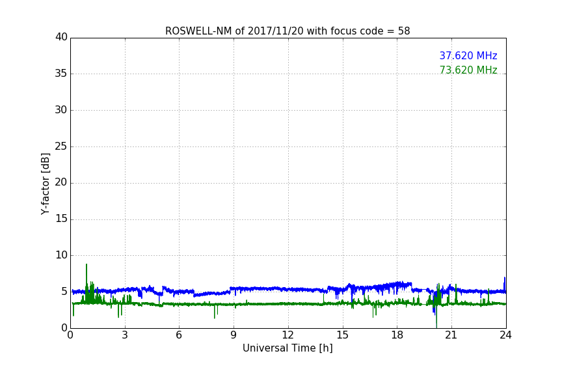Click the y-axis tick label '30'
The image size is (562, 375).
61,110
